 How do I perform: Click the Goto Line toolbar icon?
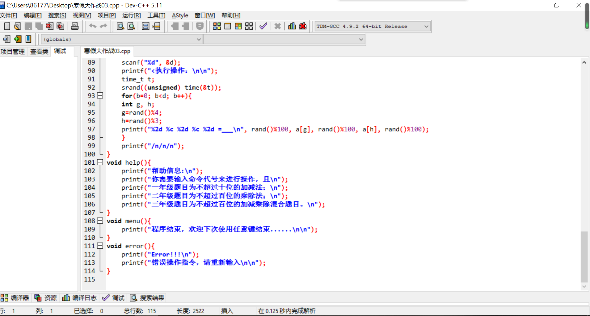[x=157, y=26]
